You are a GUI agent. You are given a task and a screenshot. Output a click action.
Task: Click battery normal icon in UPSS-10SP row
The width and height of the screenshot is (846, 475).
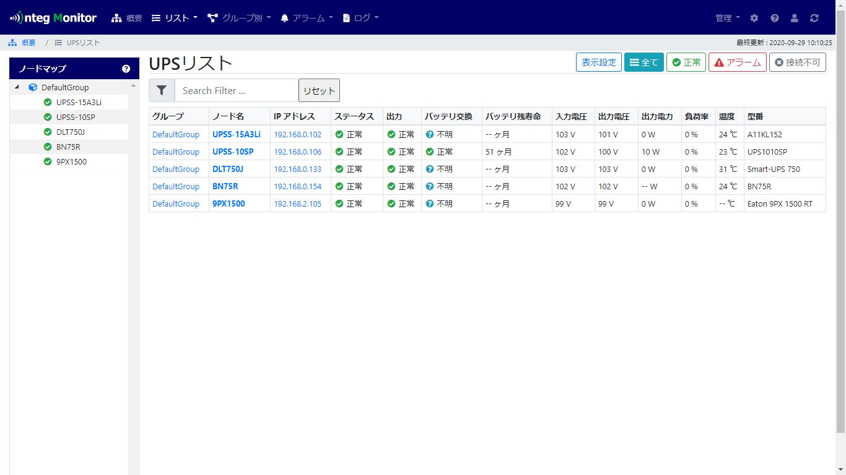430,152
